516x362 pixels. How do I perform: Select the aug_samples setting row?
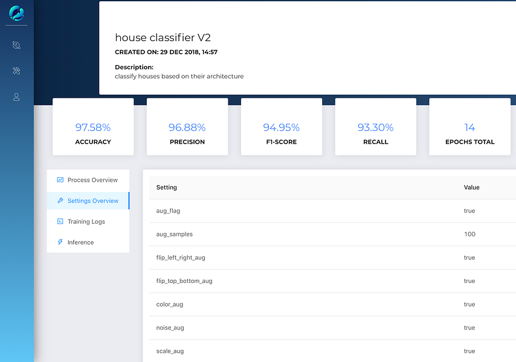[332, 234]
